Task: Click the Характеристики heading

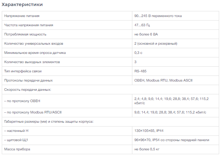Action: point(22,5)
